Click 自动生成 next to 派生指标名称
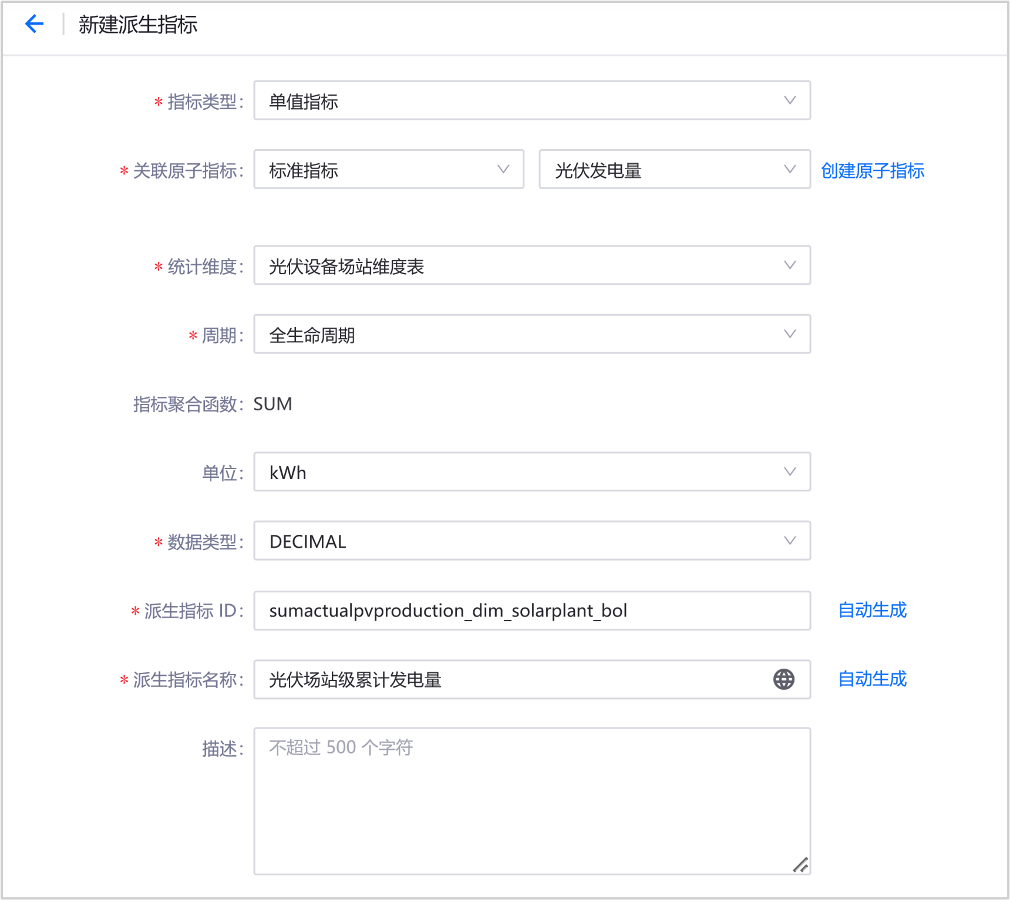The height and width of the screenshot is (900, 1010). click(872, 679)
